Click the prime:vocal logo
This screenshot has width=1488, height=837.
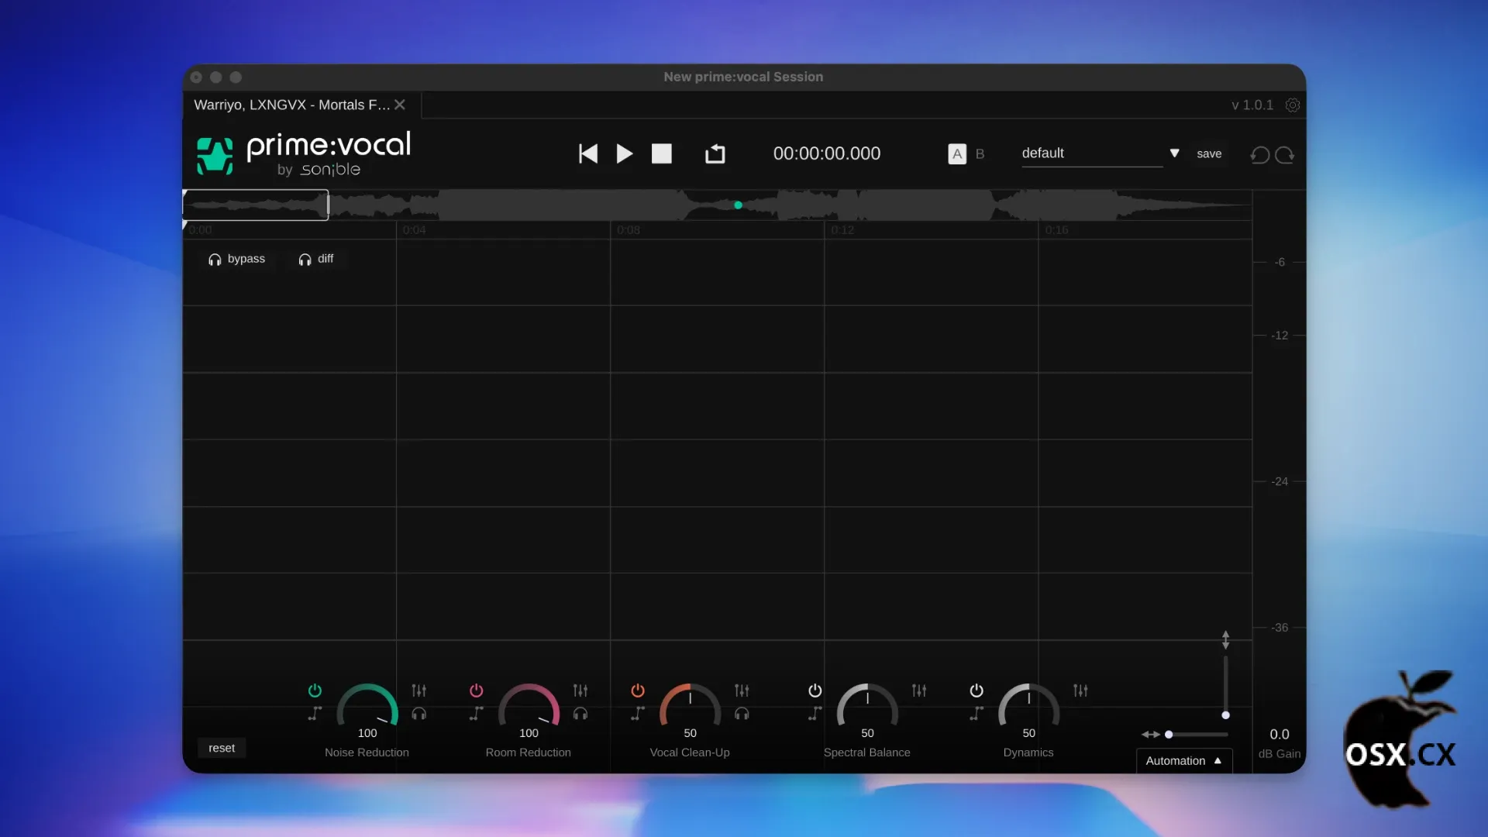(x=304, y=154)
